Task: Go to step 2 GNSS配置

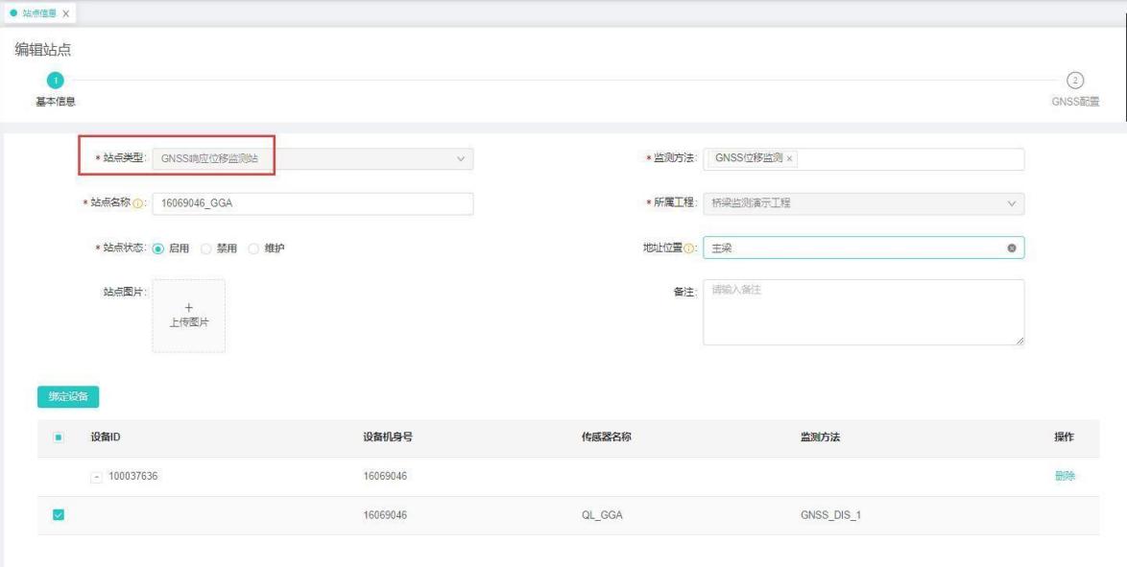Action: coord(1074,81)
